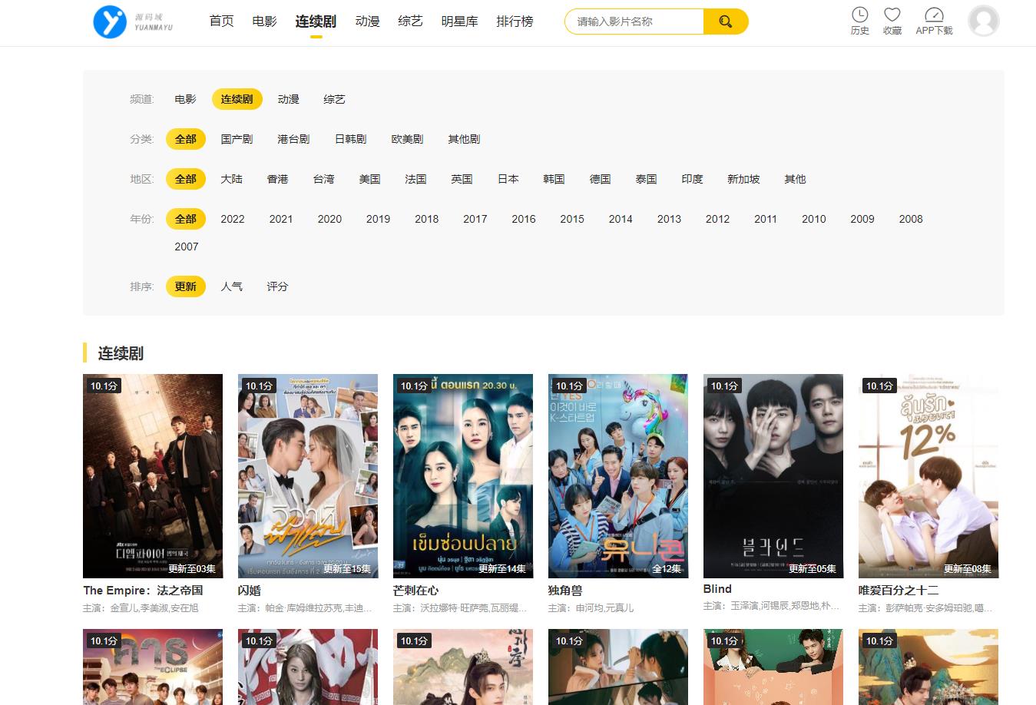Open the user avatar profile
Screen dimensions: 1036x705
(x=983, y=22)
